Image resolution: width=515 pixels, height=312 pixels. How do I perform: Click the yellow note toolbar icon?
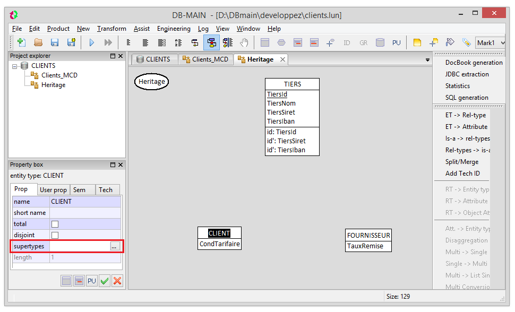click(417, 42)
